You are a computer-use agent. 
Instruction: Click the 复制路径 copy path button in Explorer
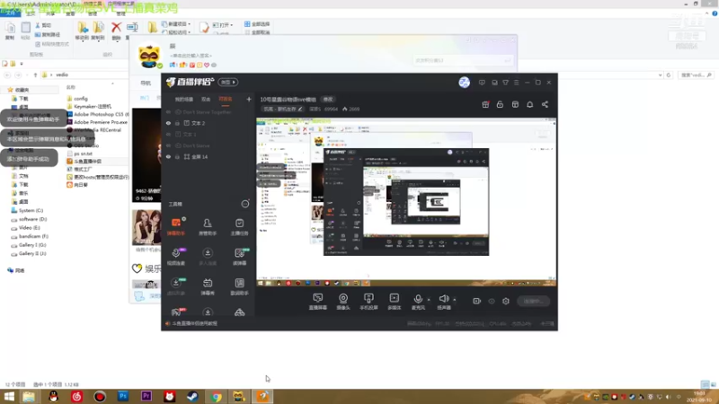pos(48,34)
